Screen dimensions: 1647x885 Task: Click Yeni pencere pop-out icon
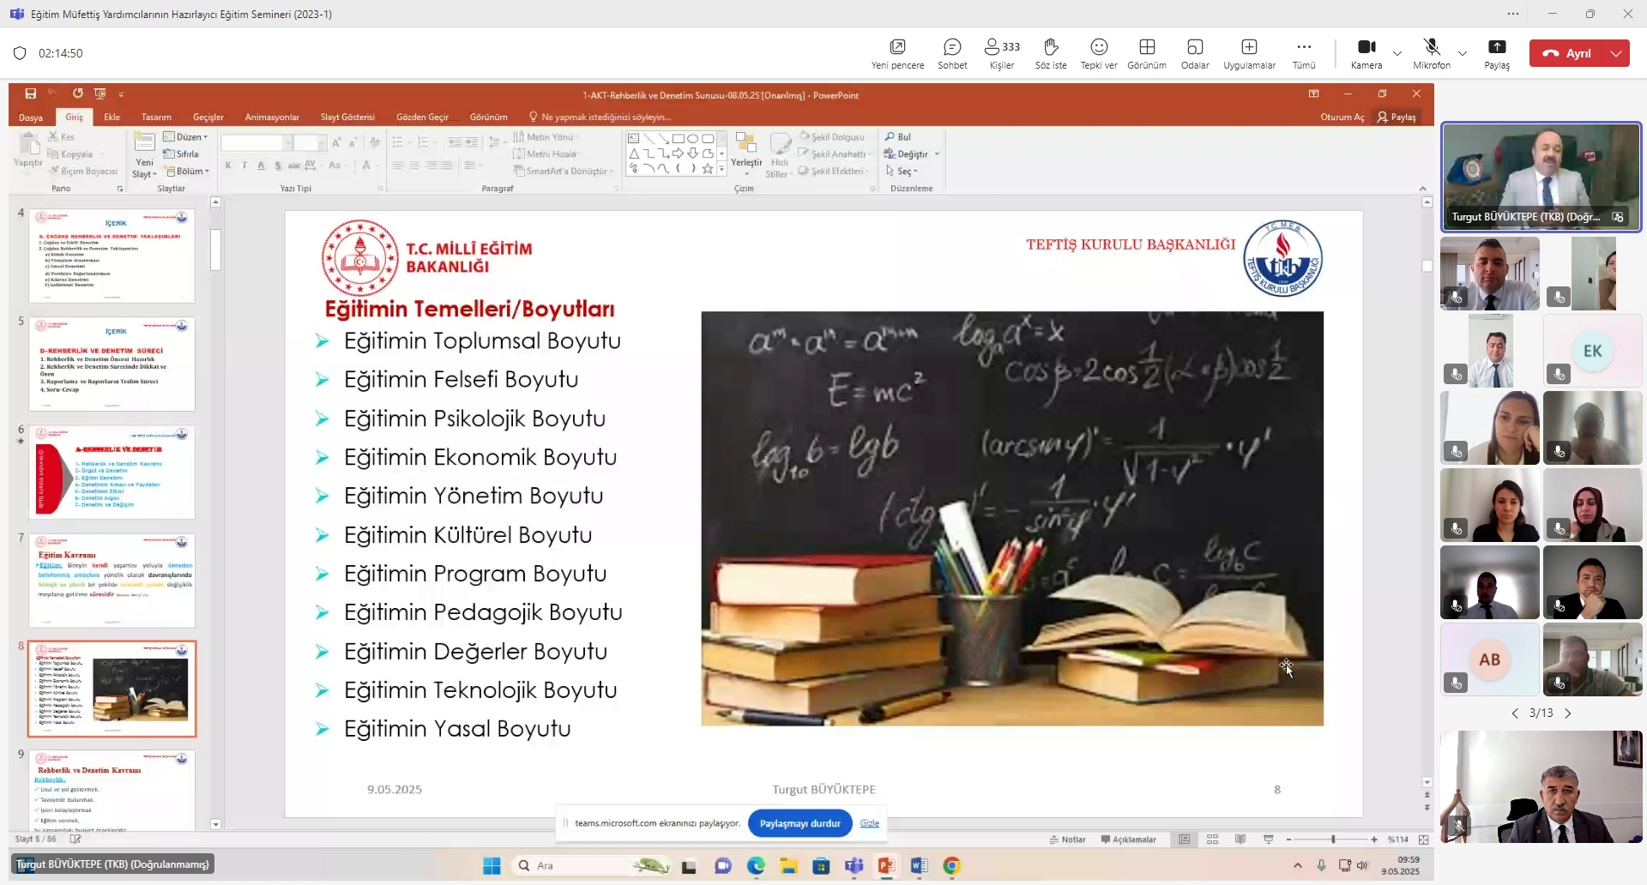pyautogui.click(x=898, y=46)
